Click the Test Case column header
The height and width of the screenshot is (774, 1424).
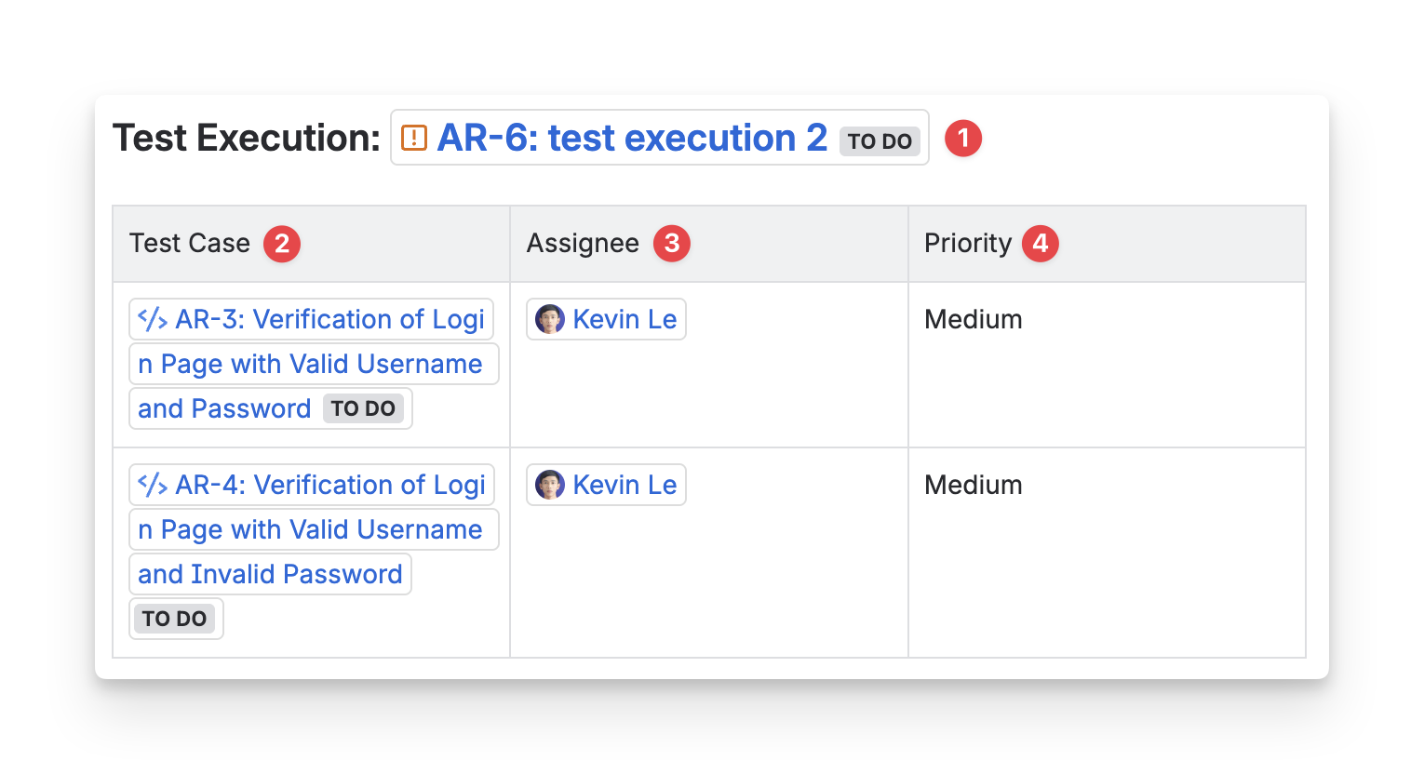tap(190, 244)
